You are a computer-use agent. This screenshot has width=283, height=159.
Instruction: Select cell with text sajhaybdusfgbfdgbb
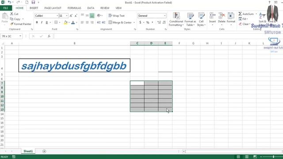[74, 65]
